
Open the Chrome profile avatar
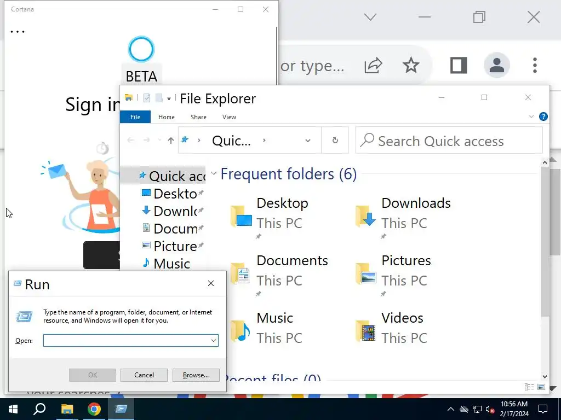pyautogui.click(x=496, y=65)
